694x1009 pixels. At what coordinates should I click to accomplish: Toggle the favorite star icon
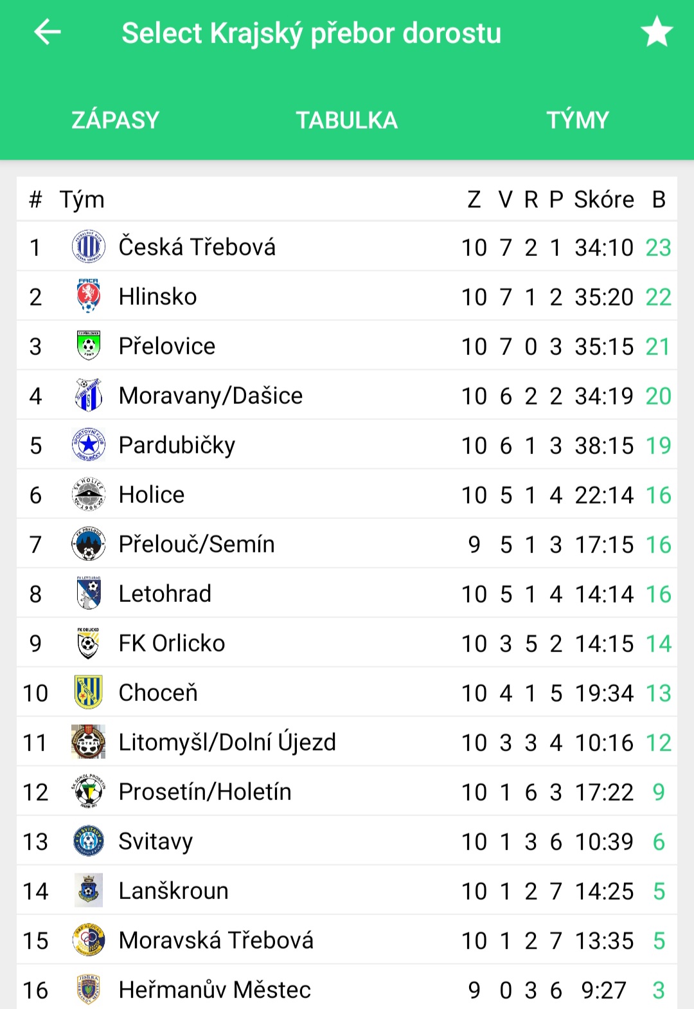point(657,32)
